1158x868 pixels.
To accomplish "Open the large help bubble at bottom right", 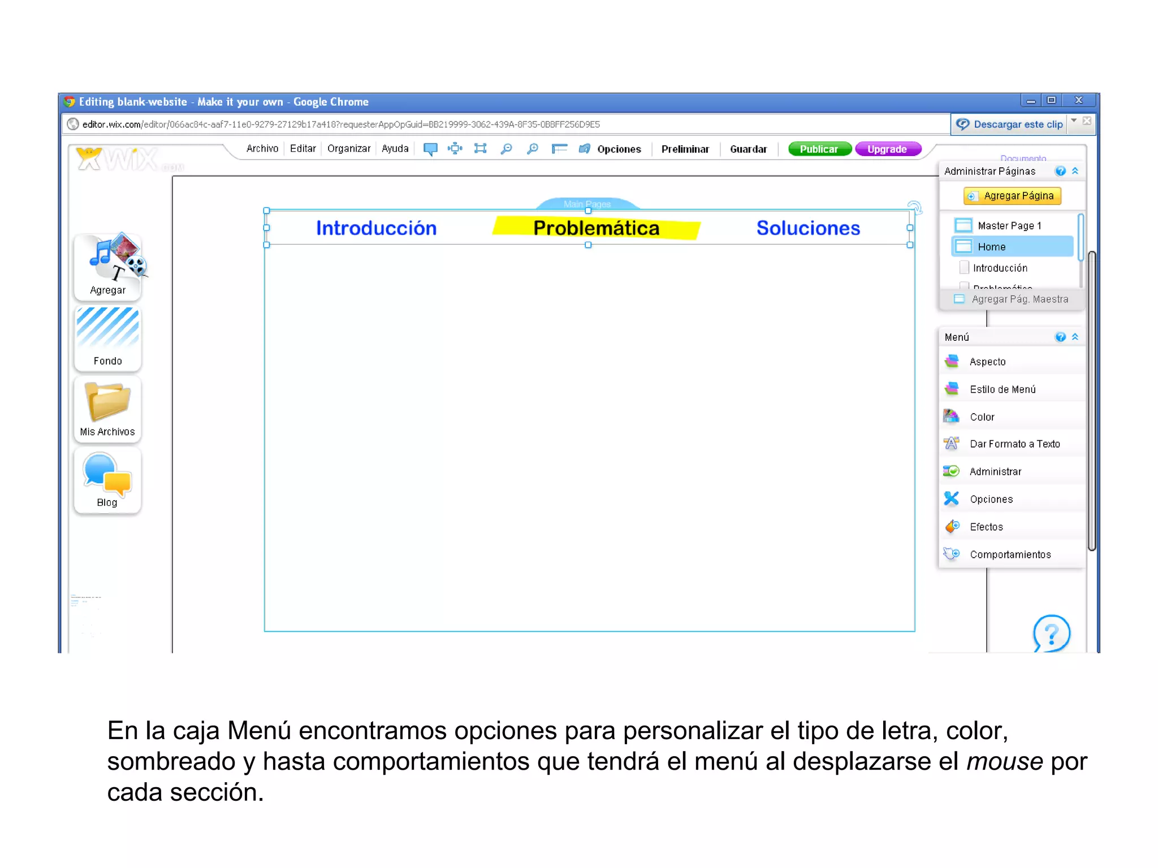I will 1051,633.
